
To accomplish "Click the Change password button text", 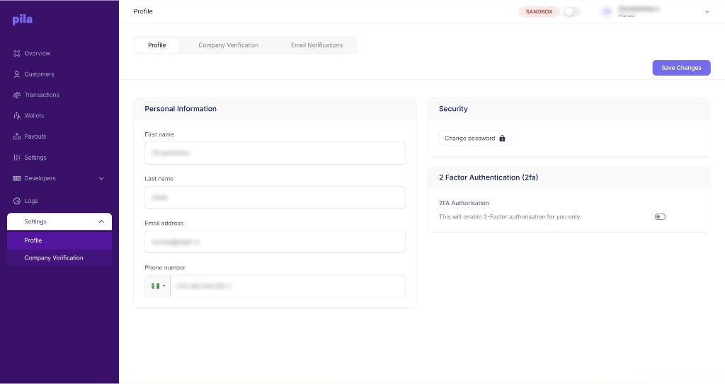I will [470, 138].
